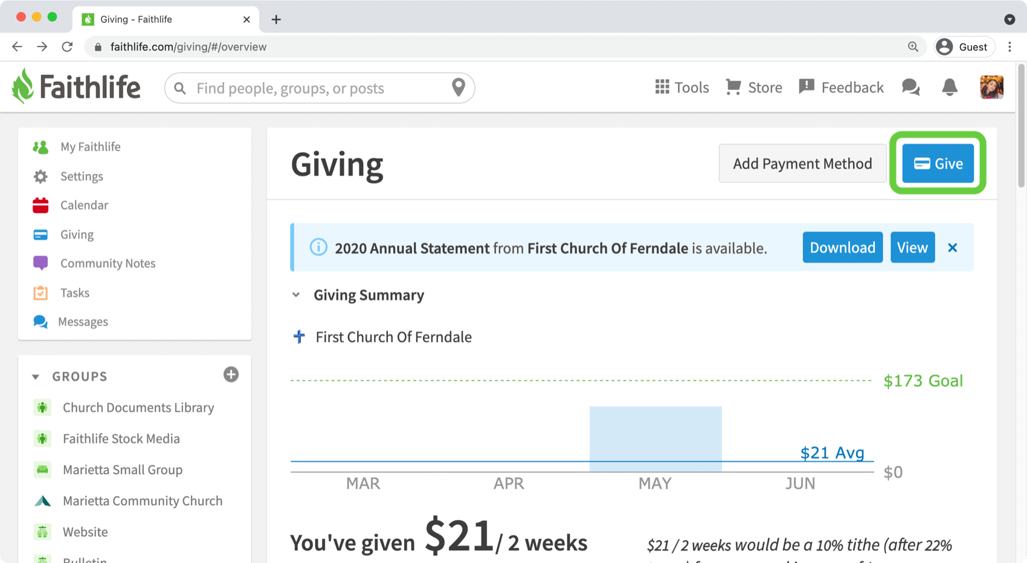Click the search magnifier icon

tap(180, 88)
